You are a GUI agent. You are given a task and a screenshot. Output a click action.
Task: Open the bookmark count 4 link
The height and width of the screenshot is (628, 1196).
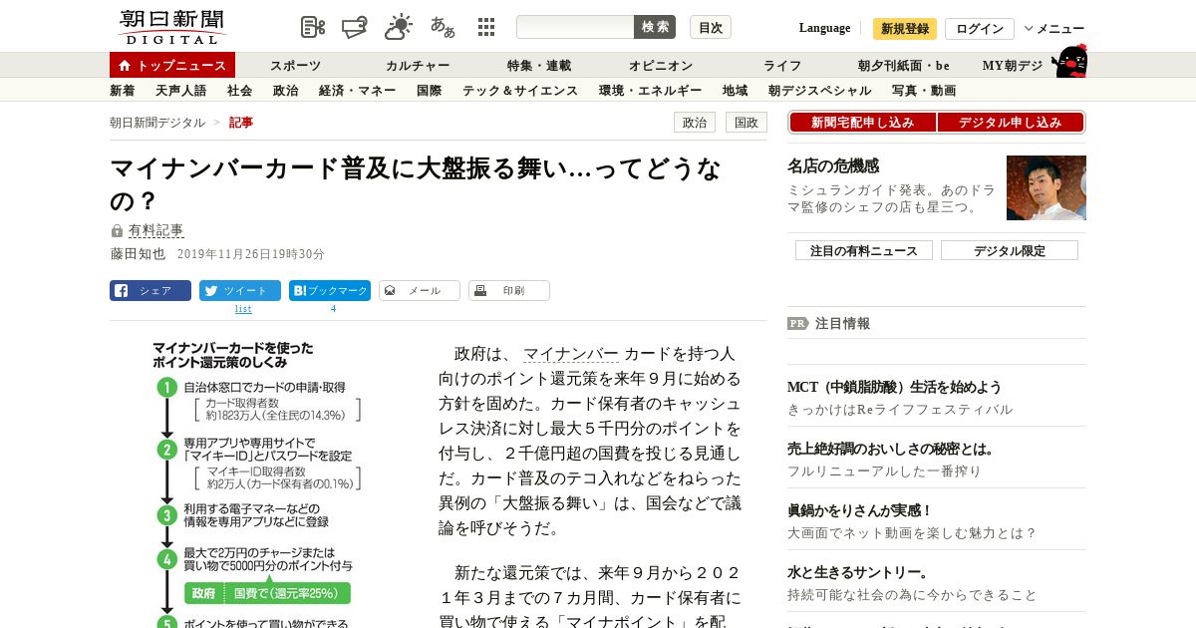click(x=333, y=309)
